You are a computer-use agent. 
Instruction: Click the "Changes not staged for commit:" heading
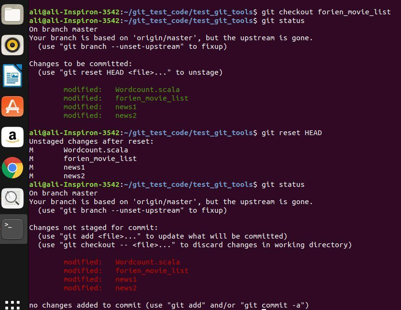point(93,228)
